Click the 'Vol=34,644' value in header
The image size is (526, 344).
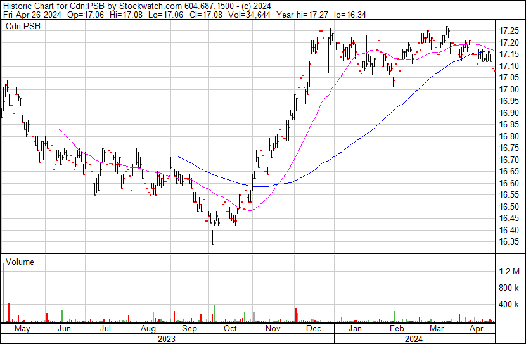point(249,15)
